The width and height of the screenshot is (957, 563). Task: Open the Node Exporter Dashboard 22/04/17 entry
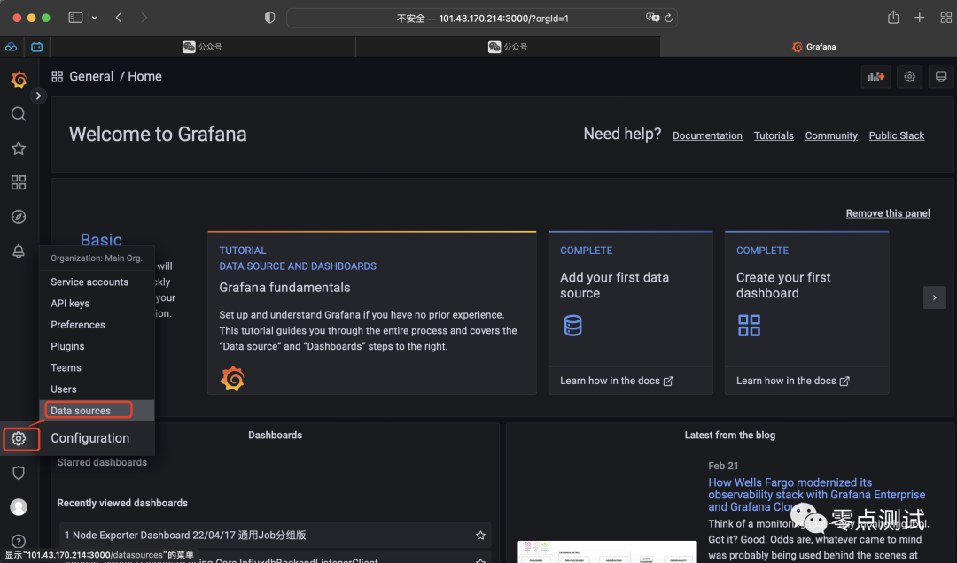coord(276,535)
